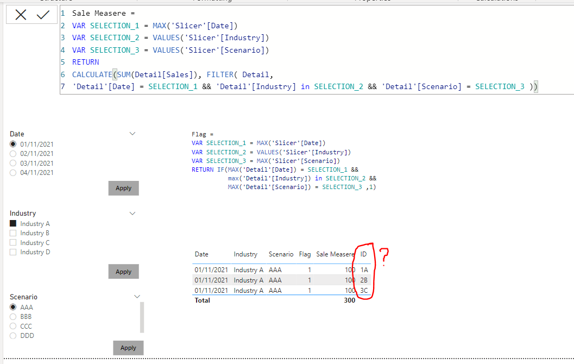Sort table by Scenario column header
Screen dimensions: 574x364
coord(281,254)
